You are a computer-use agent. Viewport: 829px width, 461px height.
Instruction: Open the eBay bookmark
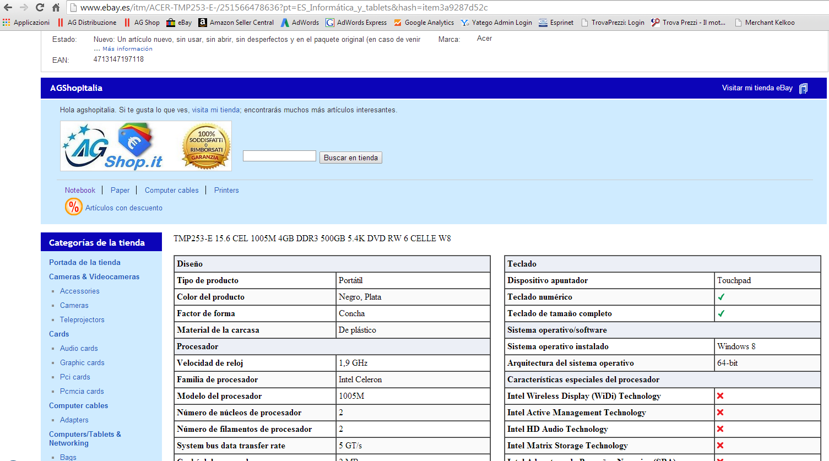point(179,23)
